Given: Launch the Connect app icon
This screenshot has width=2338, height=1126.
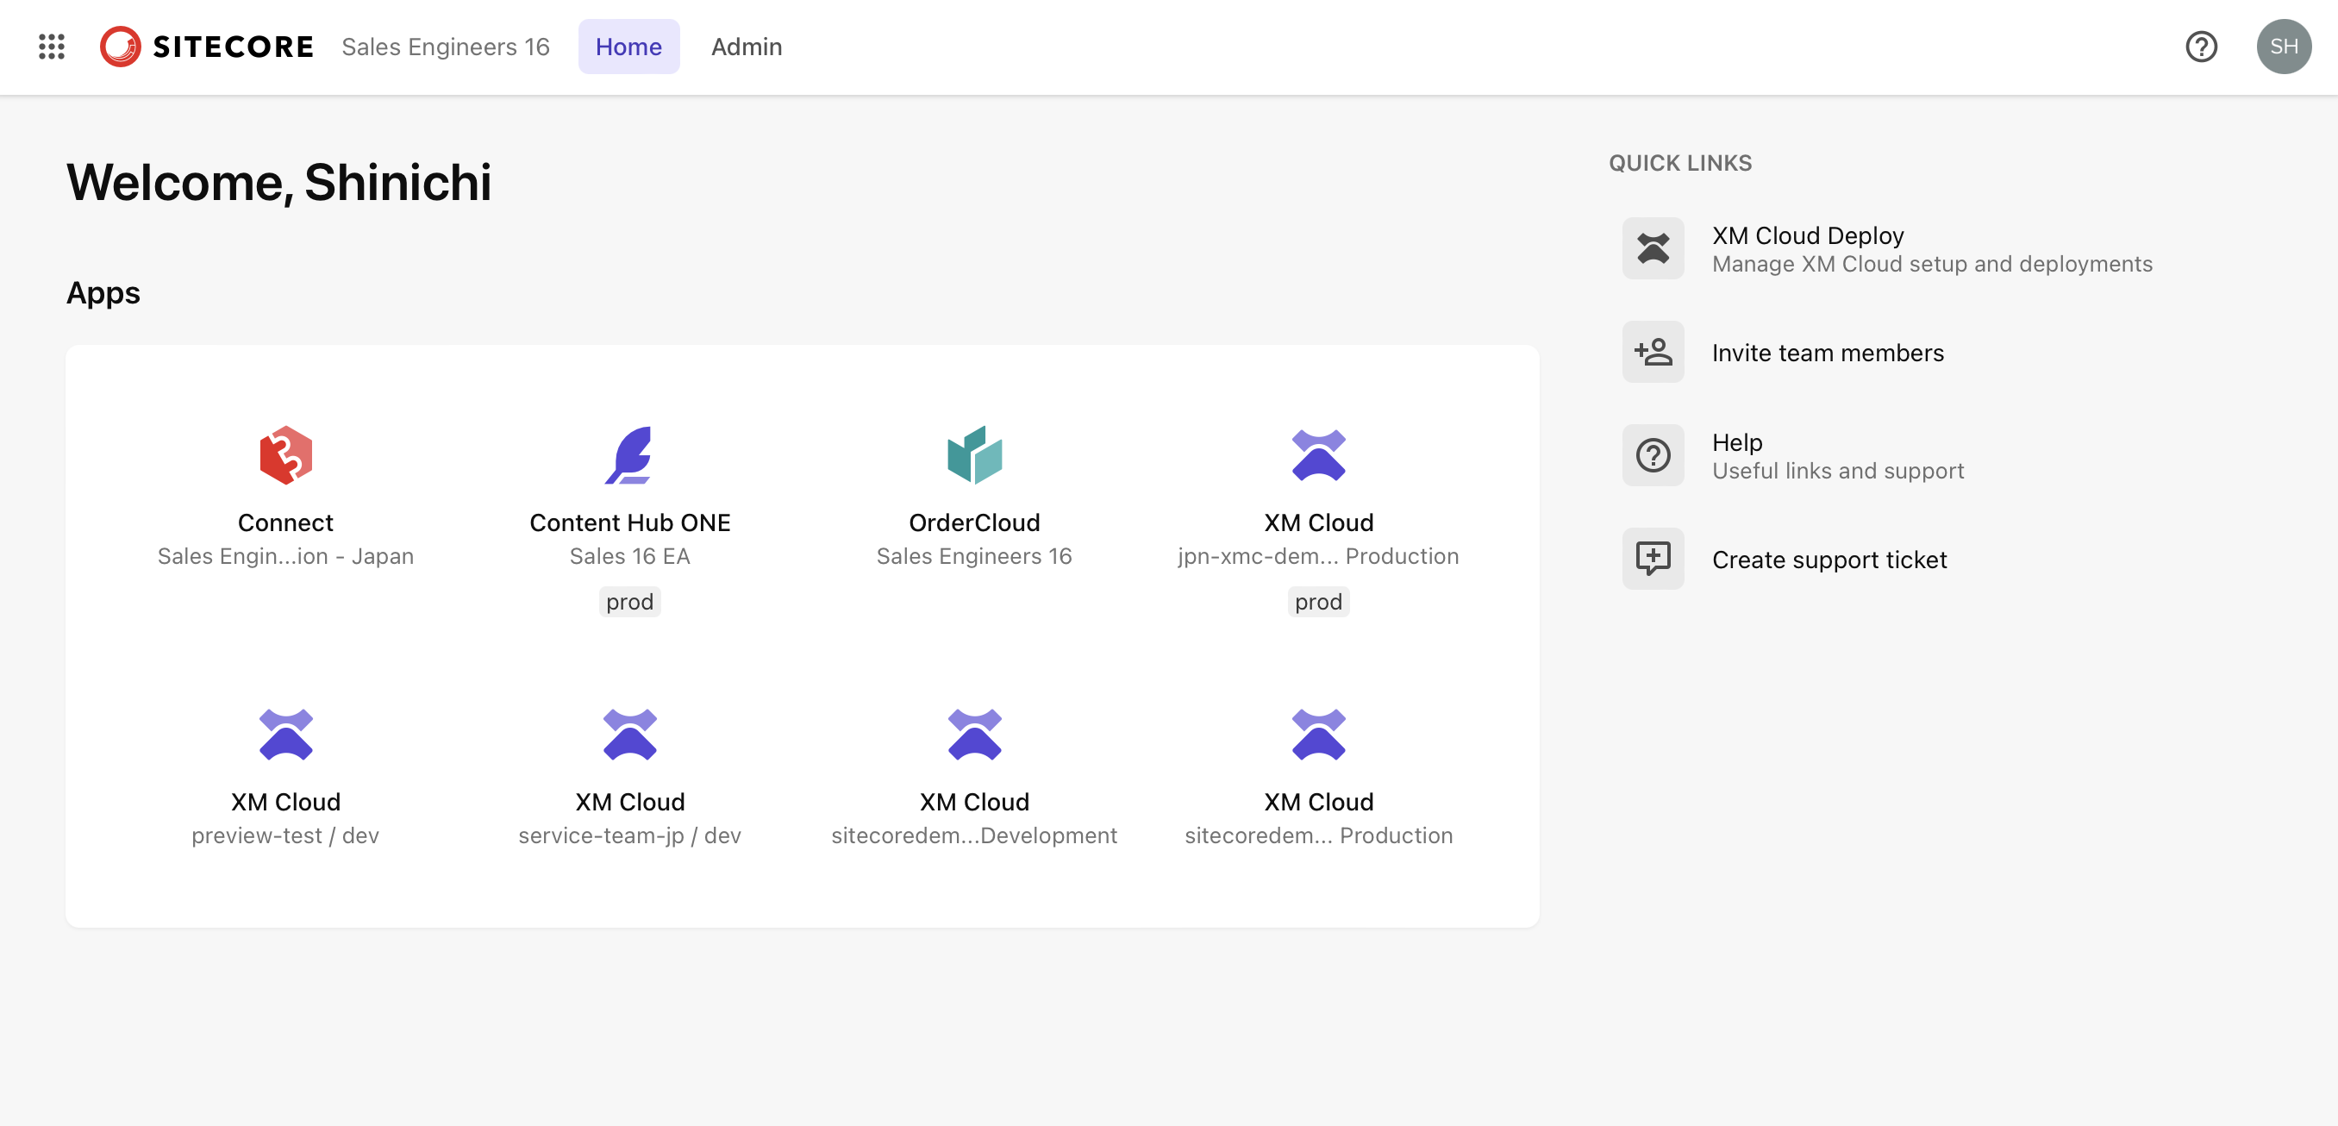Looking at the screenshot, I should [x=286, y=455].
